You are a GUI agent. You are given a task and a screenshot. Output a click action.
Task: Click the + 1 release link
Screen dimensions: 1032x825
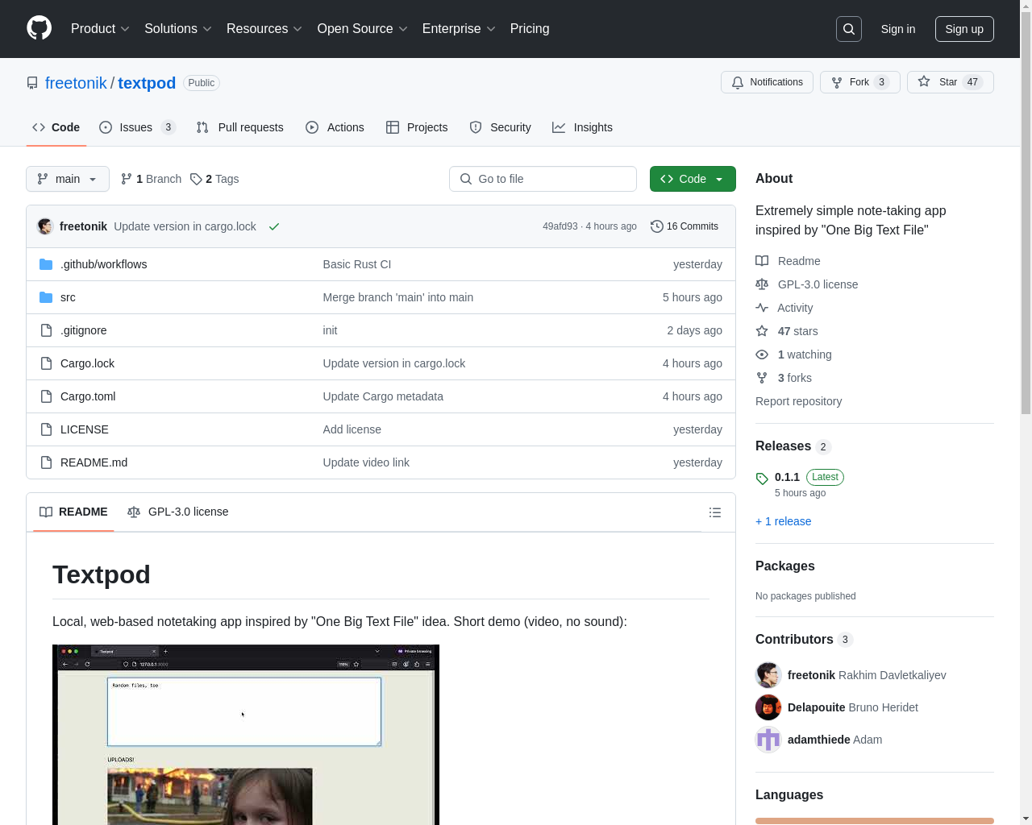coord(784,521)
